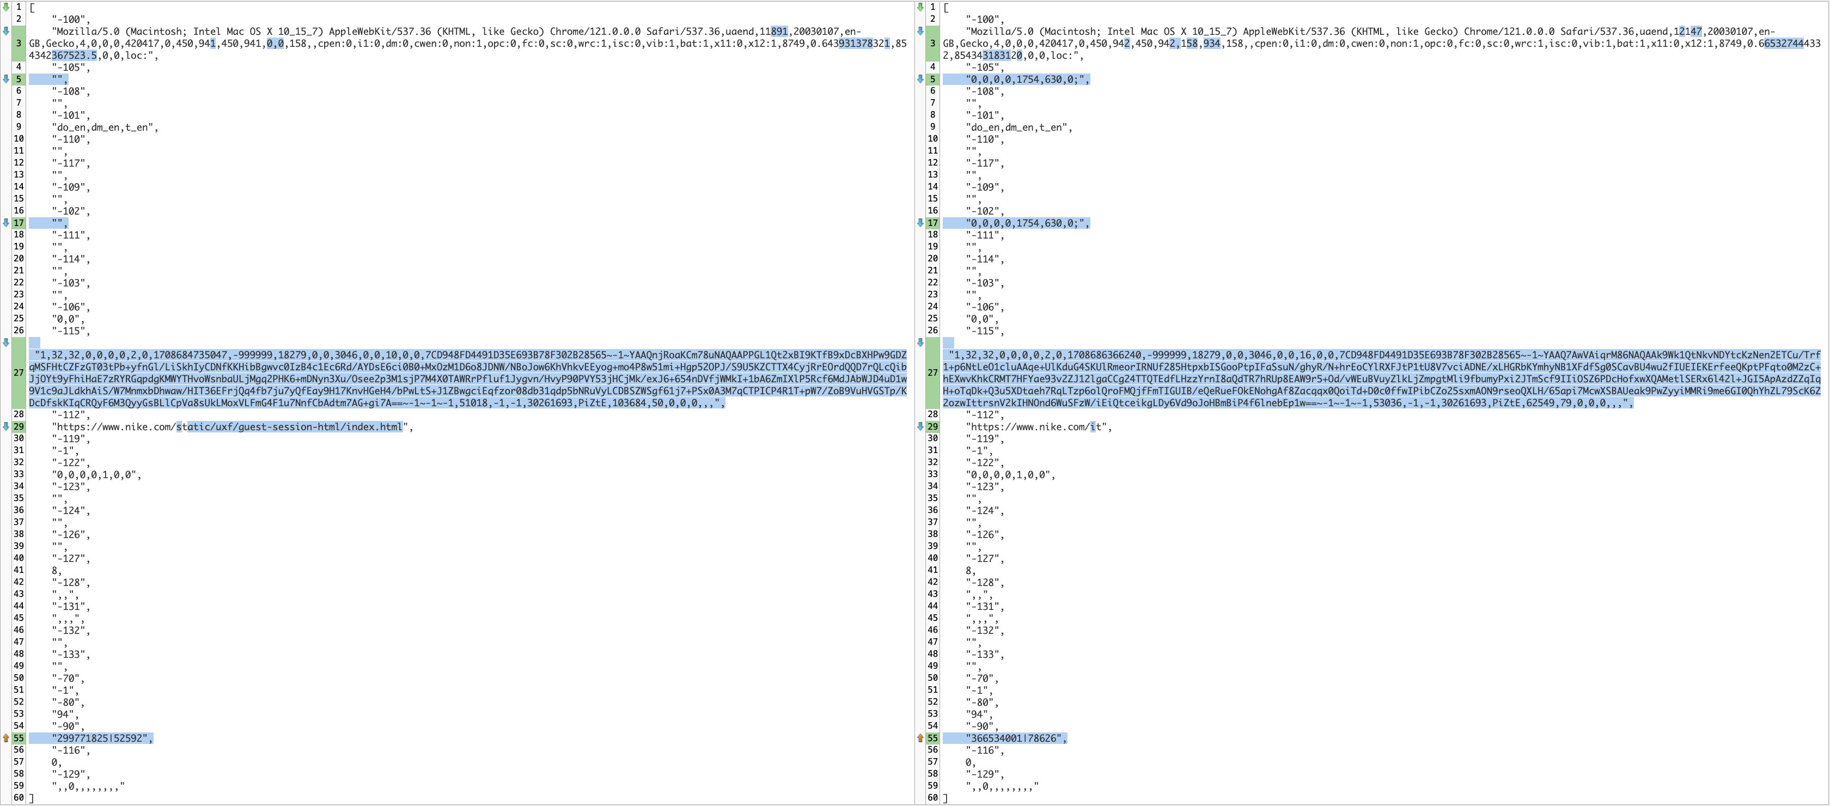Click blue arrow beside line 17 in right pane
Image resolution: width=1830 pixels, height=806 pixels.
tap(920, 223)
